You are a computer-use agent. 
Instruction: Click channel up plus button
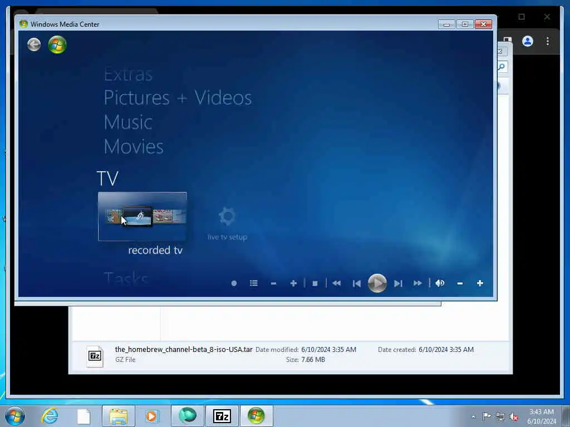293,283
